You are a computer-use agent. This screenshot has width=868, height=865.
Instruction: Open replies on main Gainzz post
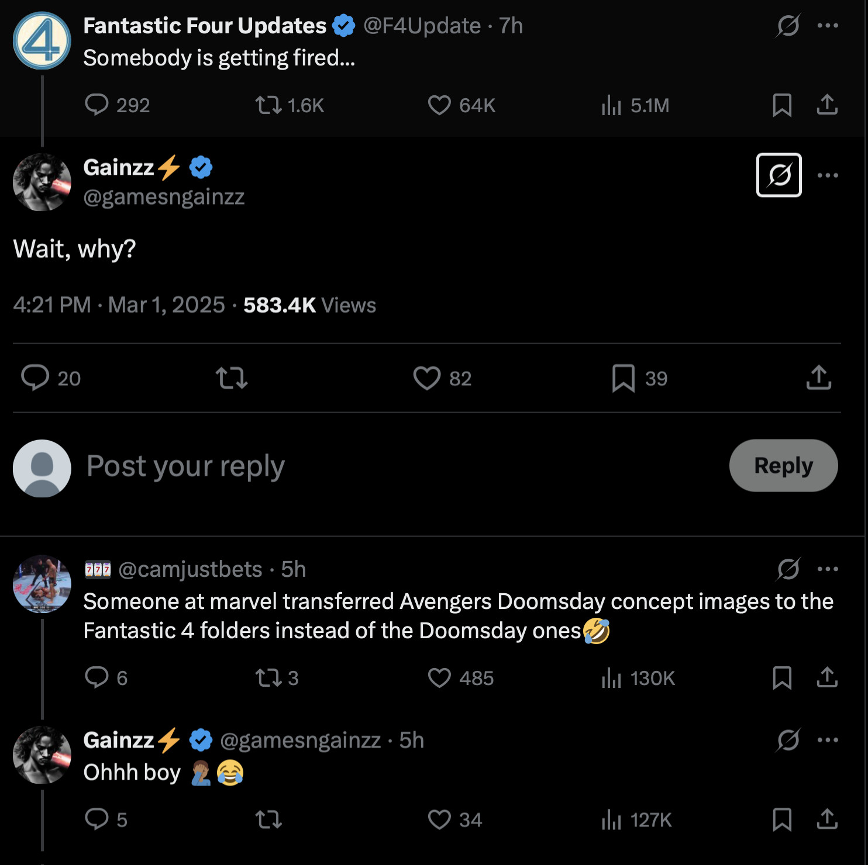click(x=35, y=378)
